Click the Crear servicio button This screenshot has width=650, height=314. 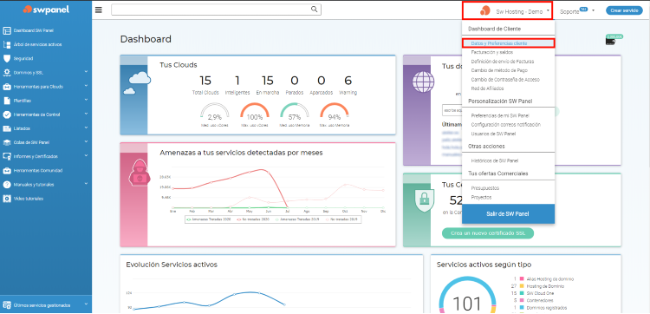coord(624,10)
